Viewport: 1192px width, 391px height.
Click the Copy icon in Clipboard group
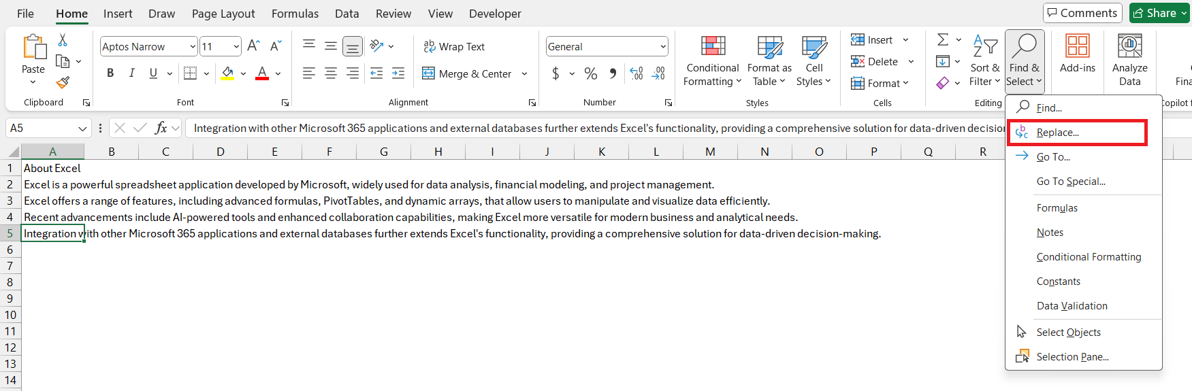point(63,62)
